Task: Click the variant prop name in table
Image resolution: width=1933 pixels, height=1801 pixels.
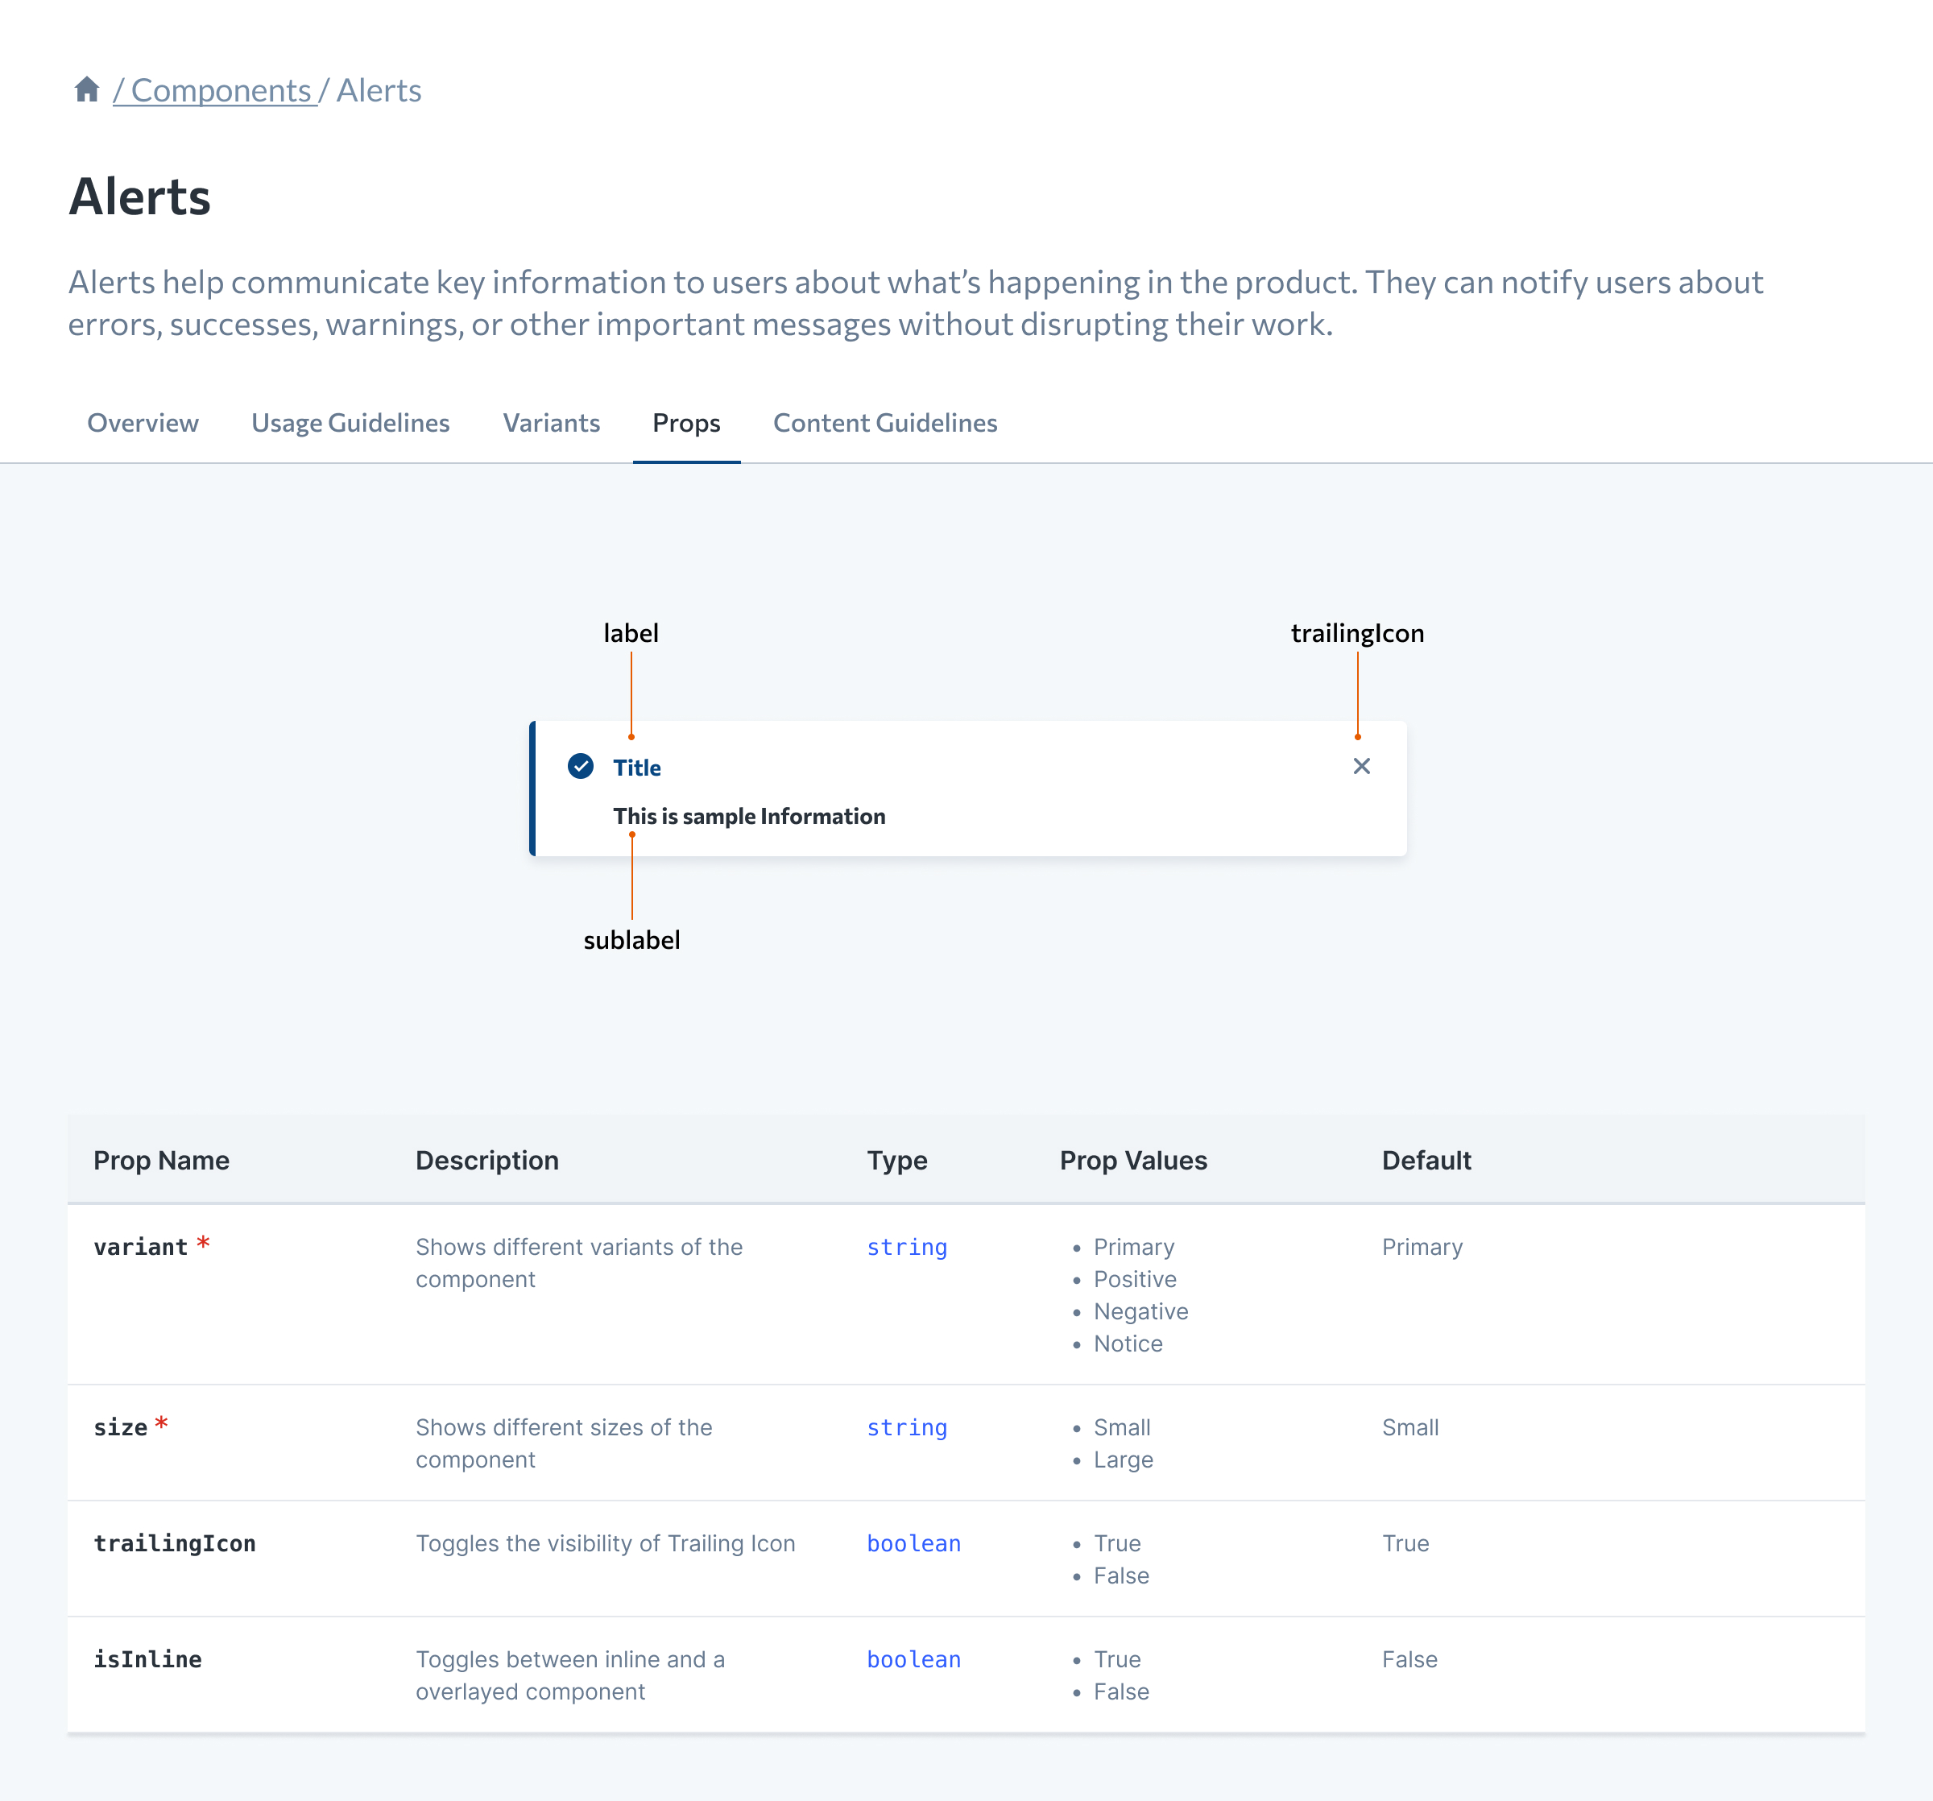Action: [139, 1246]
